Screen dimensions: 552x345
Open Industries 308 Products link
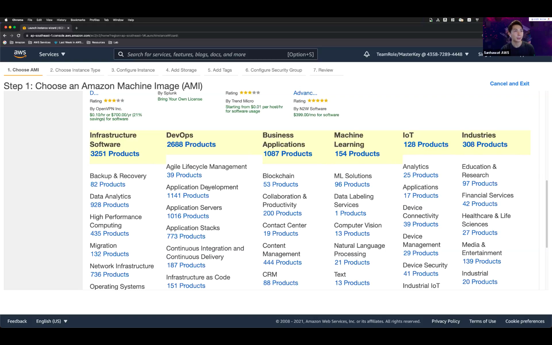pos(485,145)
